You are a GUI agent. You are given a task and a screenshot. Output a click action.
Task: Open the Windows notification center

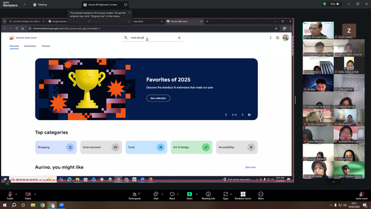(365, 205)
